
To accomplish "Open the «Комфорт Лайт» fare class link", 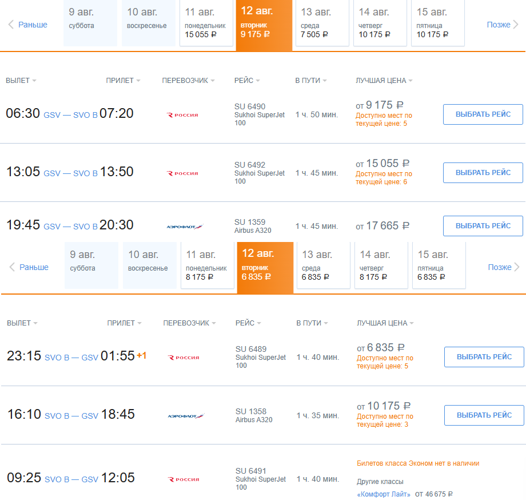I will pyautogui.click(x=384, y=494).
